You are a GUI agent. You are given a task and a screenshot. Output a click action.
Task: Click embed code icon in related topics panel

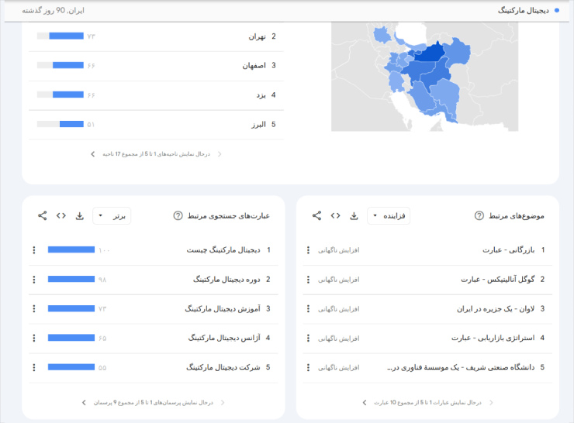[x=335, y=215]
